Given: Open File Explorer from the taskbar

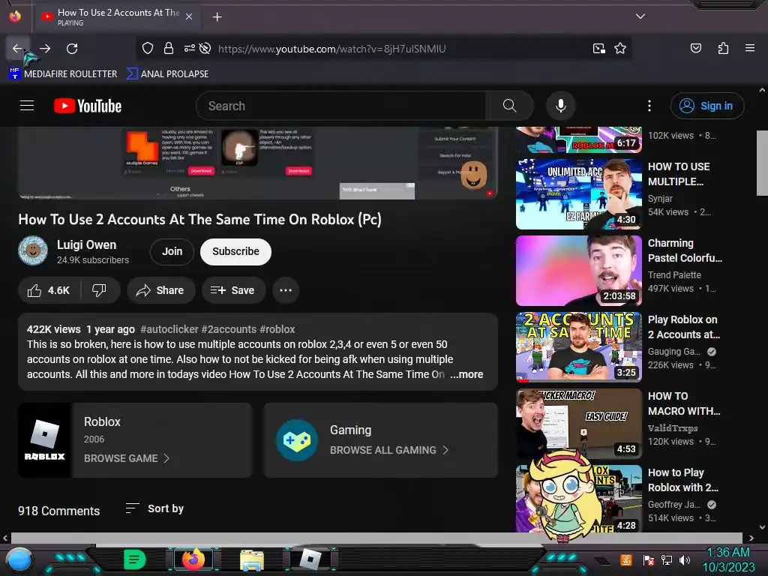Looking at the screenshot, I should (x=252, y=559).
